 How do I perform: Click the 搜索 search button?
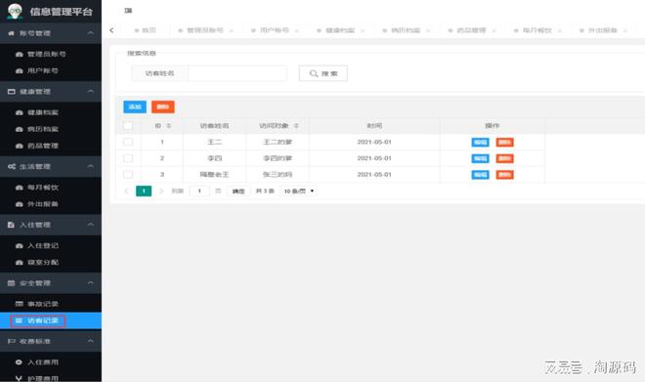tap(322, 73)
